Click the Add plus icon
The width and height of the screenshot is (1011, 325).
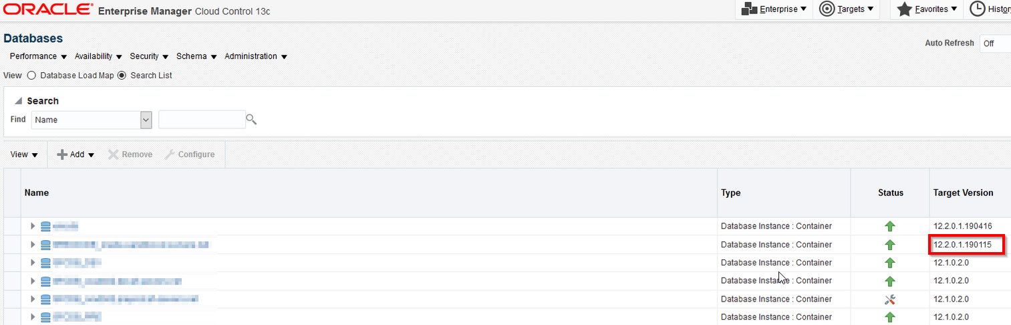[x=62, y=154]
